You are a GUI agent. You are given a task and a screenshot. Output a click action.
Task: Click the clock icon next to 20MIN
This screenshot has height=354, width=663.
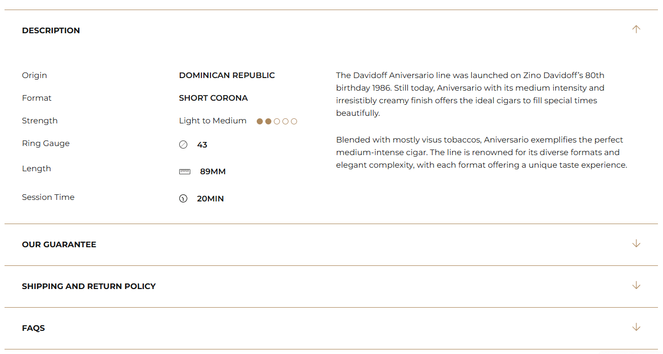tap(183, 199)
